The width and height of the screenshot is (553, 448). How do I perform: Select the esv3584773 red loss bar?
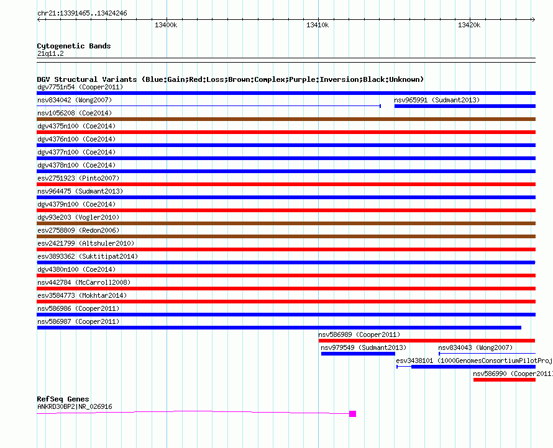(286, 302)
